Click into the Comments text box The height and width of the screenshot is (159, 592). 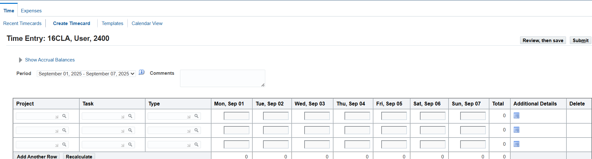click(x=222, y=78)
